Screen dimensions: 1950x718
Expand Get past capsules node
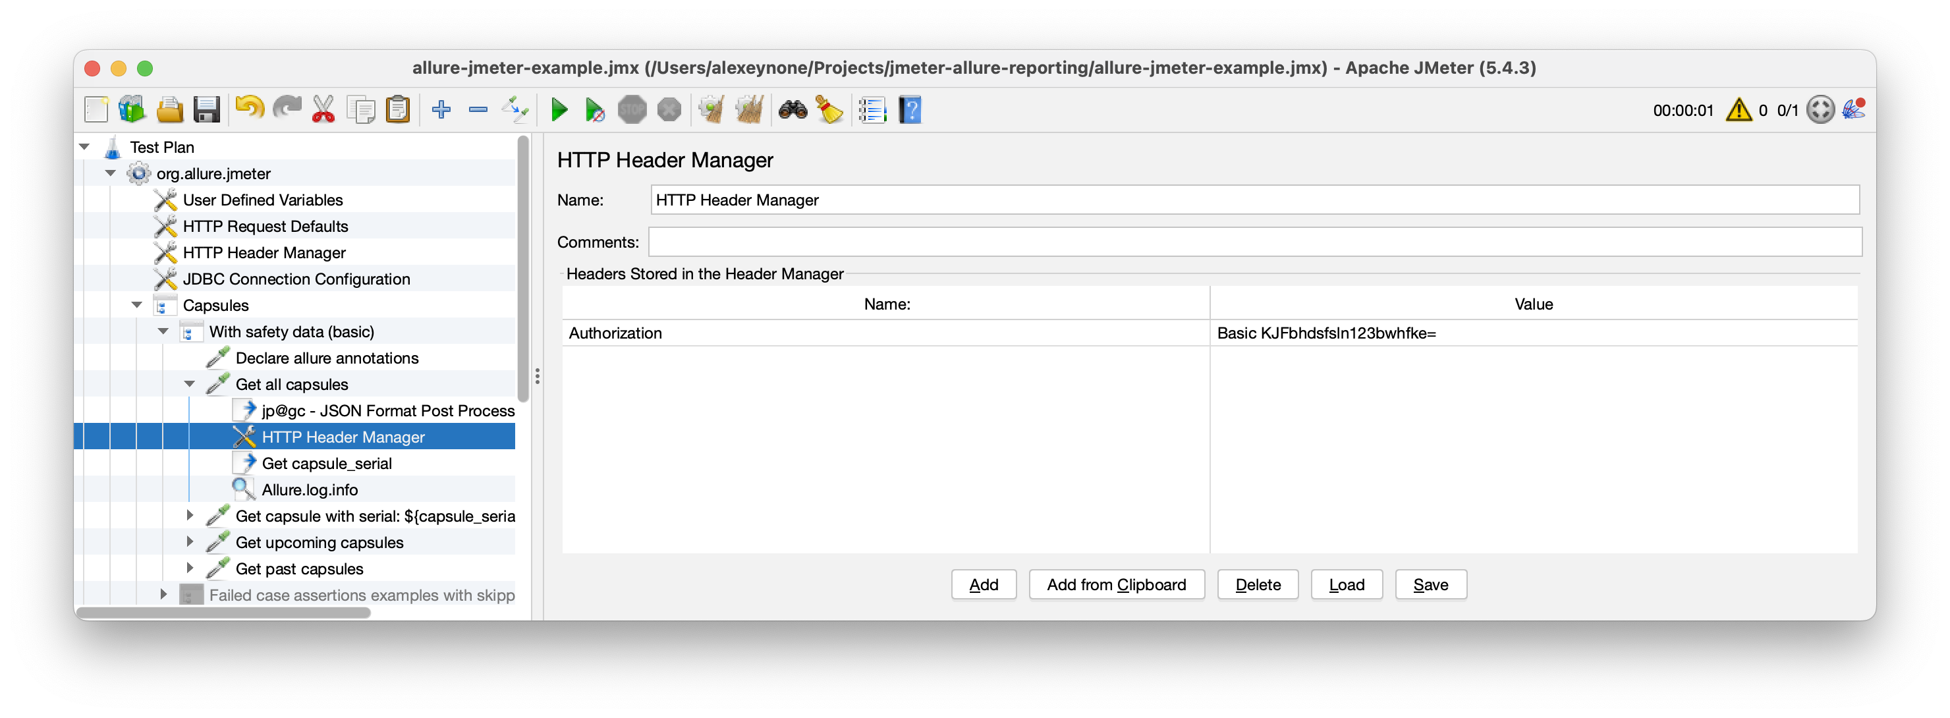pyautogui.click(x=190, y=568)
